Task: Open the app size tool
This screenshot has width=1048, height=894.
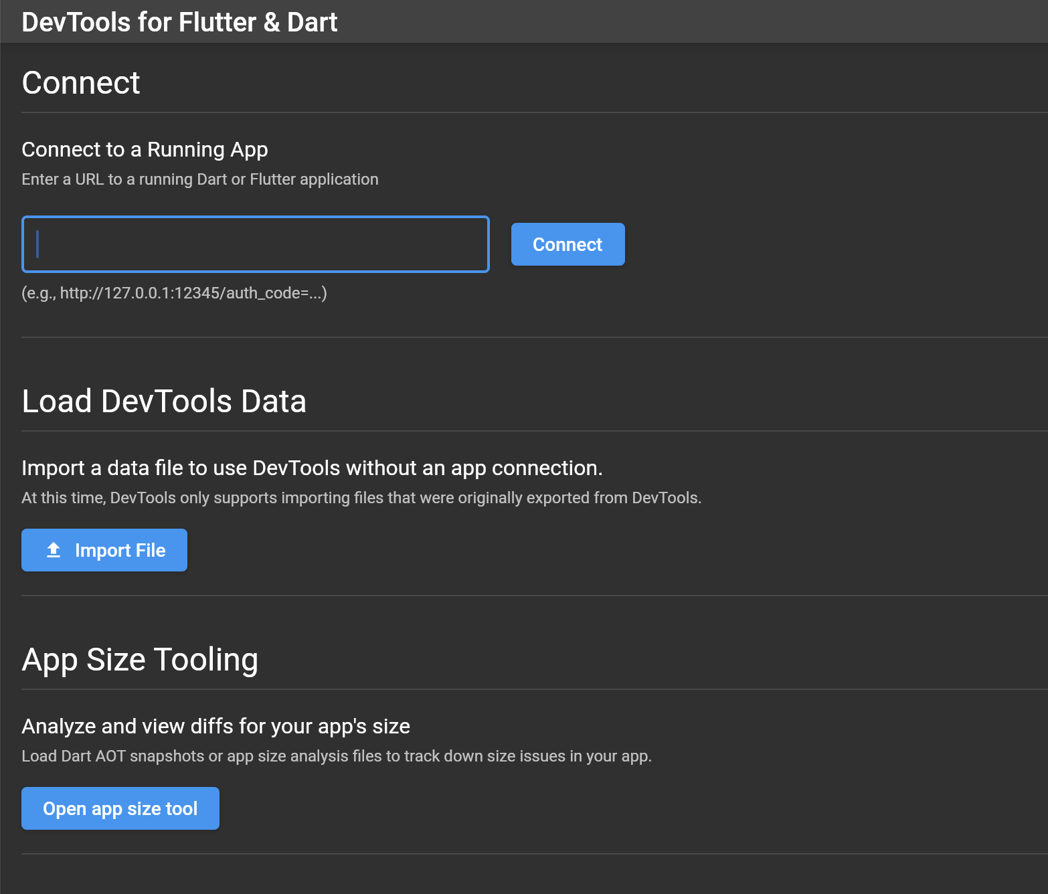Action: (120, 808)
